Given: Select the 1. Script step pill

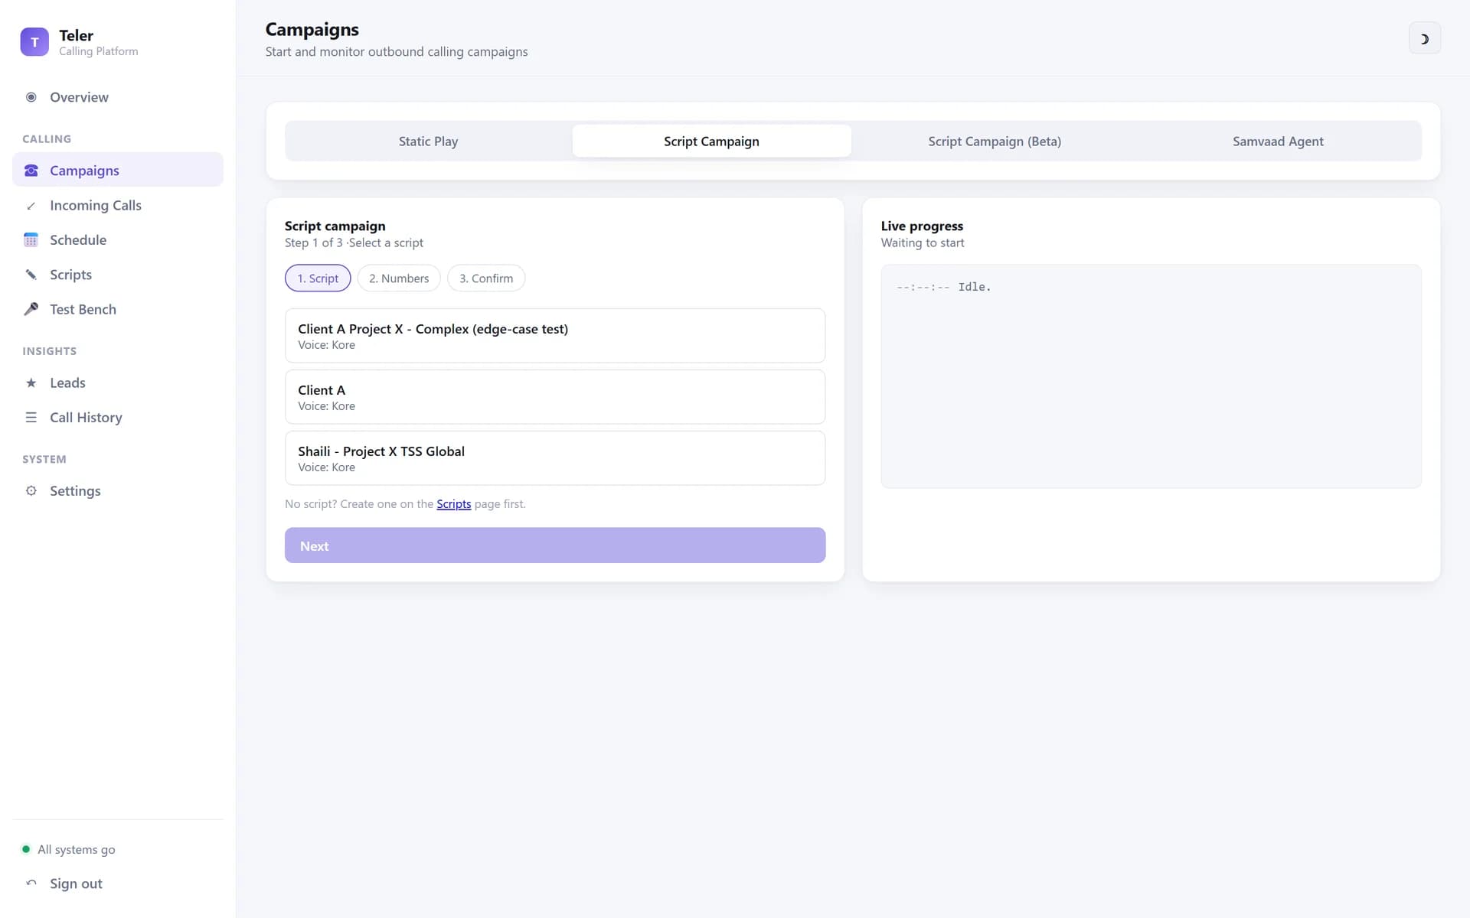Looking at the screenshot, I should [318, 278].
